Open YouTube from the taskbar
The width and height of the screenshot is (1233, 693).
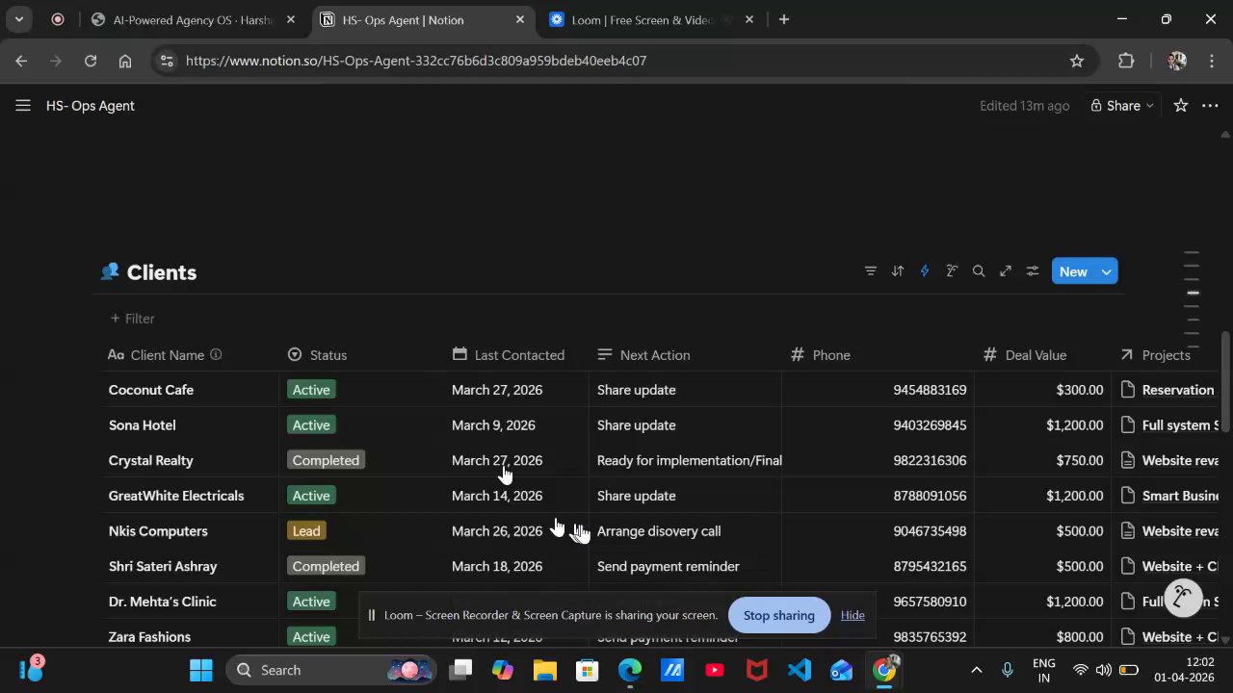[715, 670]
